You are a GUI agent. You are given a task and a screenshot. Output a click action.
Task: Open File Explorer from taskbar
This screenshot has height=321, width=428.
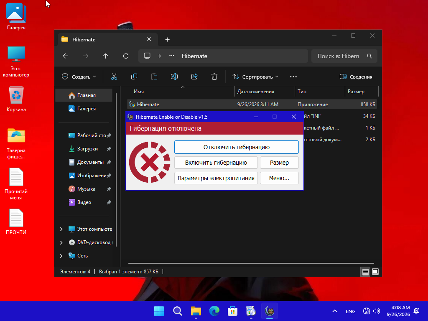[x=196, y=311]
